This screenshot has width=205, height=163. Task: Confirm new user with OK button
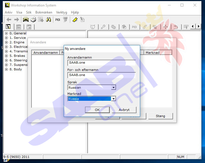97,110
